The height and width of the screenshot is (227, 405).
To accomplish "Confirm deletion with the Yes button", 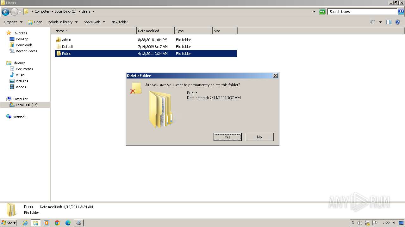I will 227,137.
